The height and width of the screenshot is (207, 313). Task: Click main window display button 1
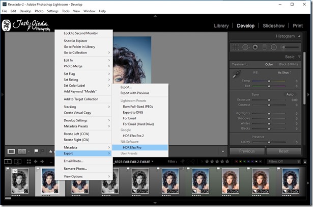click(8, 162)
